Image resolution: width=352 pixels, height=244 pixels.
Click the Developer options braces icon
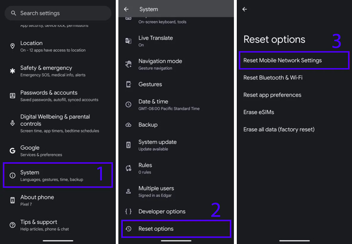[x=128, y=211]
